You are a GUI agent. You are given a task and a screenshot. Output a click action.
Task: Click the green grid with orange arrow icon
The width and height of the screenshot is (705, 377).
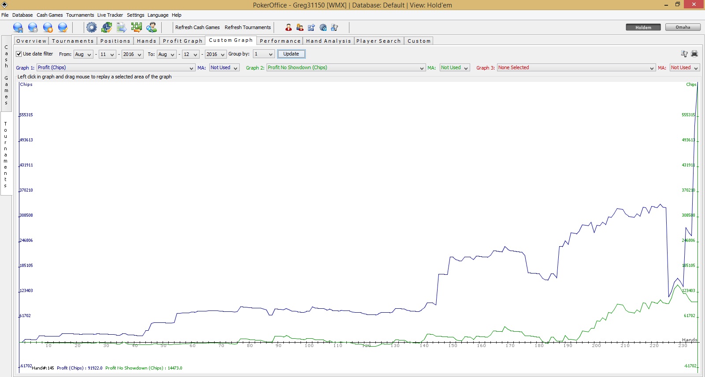click(137, 27)
